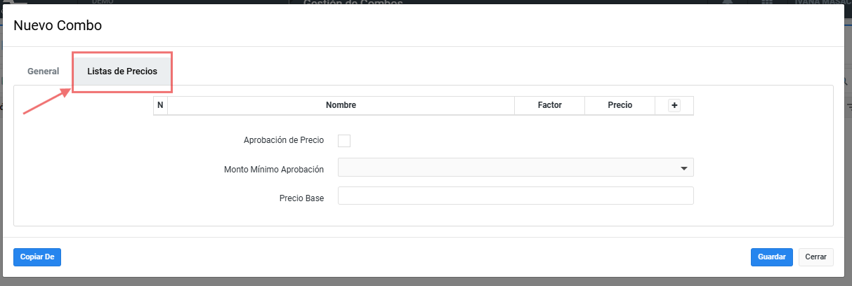852x286 pixels.
Task: Open the apps grid icon in the top bar
Action: point(768,3)
